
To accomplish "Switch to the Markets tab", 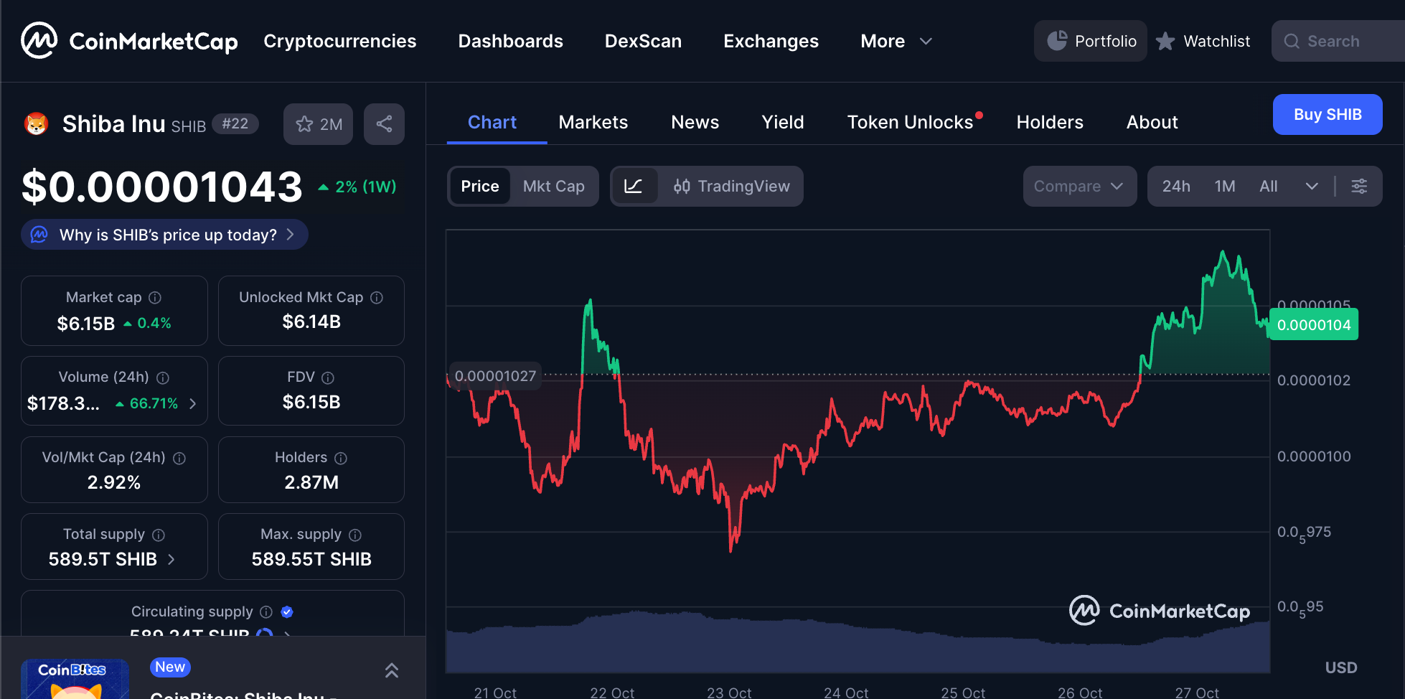I will click(593, 123).
